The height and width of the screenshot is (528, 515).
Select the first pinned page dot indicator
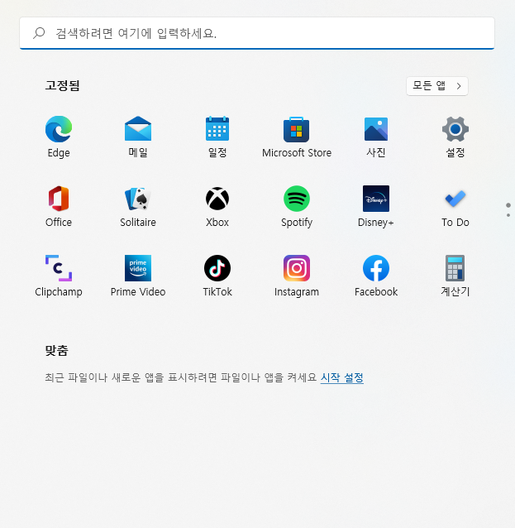point(508,205)
